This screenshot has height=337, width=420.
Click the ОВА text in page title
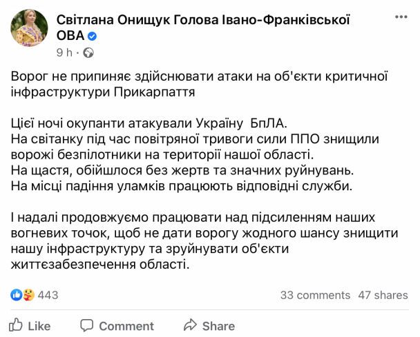click(70, 36)
